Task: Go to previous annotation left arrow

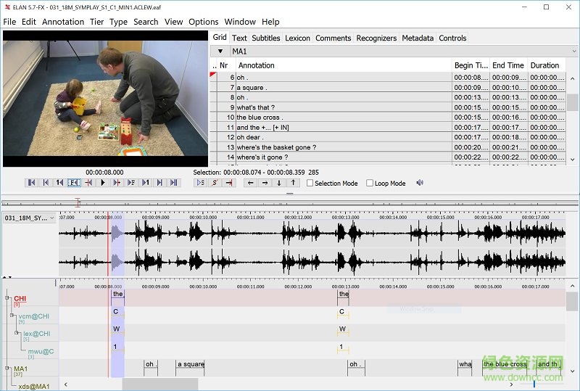Action: point(251,183)
